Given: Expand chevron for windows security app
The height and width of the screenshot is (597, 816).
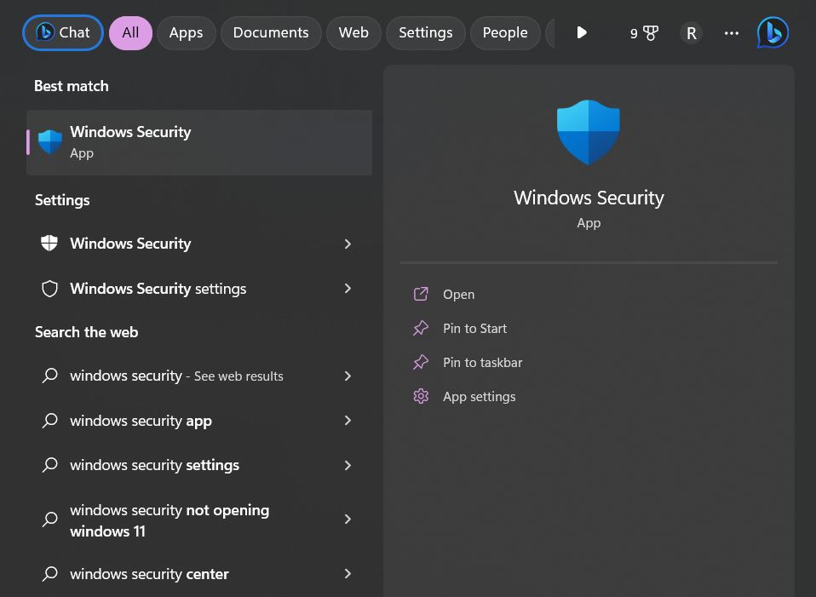Looking at the screenshot, I should (x=348, y=421).
